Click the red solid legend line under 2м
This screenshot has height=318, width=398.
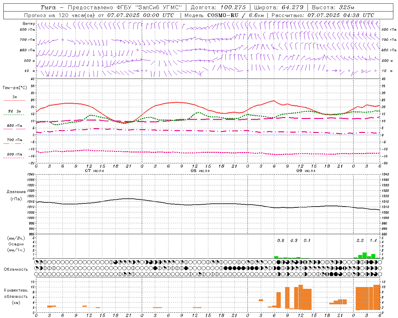(14, 101)
